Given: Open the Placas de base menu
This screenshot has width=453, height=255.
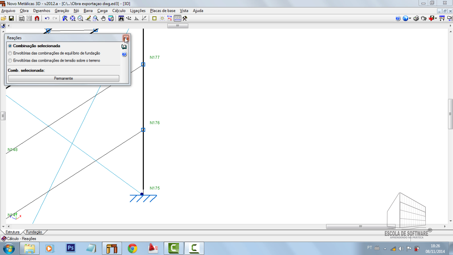Looking at the screenshot, I should click(x=162, y=11).
